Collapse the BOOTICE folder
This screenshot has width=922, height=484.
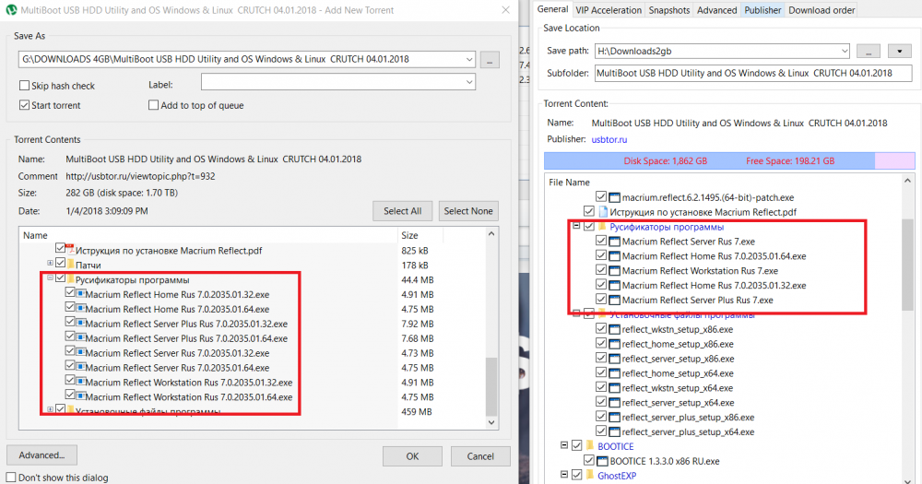564,445
